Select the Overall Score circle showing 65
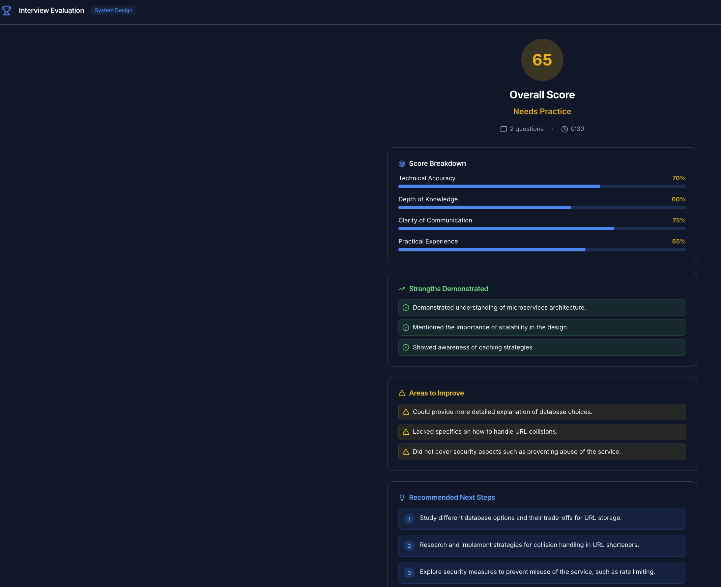The width and height of the screenshot is (721, 587). pos(541,60)
